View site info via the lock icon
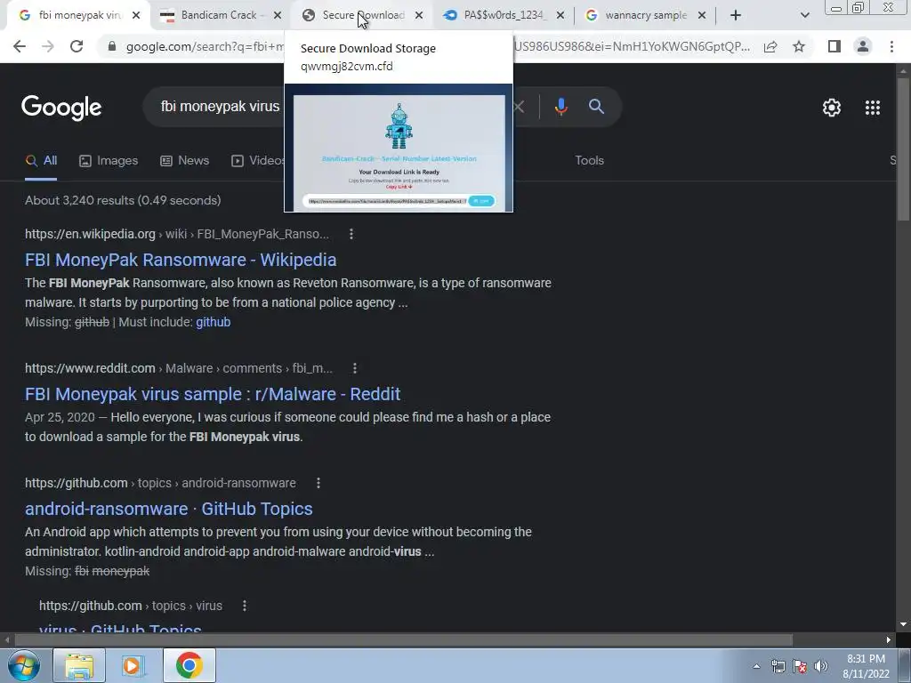The height and width of the screenshot is (683, 911). 112,46
